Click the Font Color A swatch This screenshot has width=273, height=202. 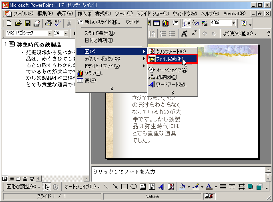point(209,187)
